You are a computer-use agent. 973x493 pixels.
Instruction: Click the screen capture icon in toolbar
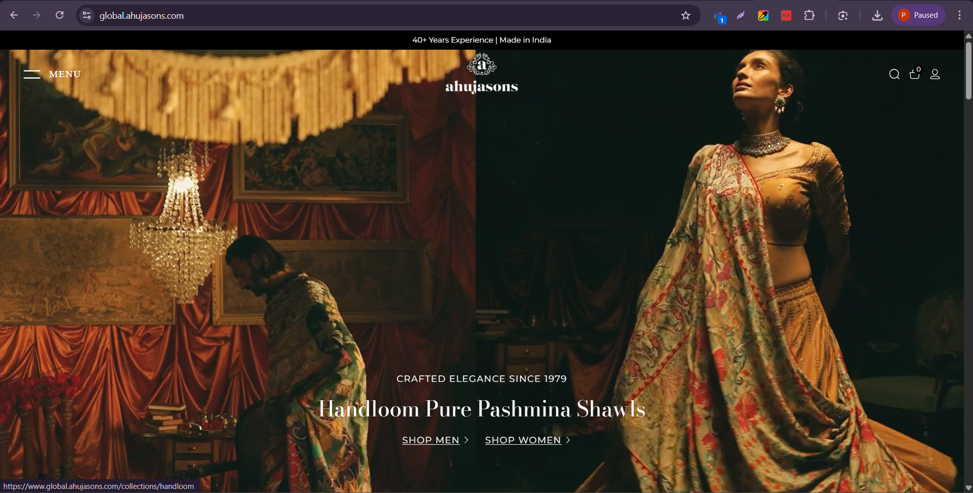click(843, 15)
